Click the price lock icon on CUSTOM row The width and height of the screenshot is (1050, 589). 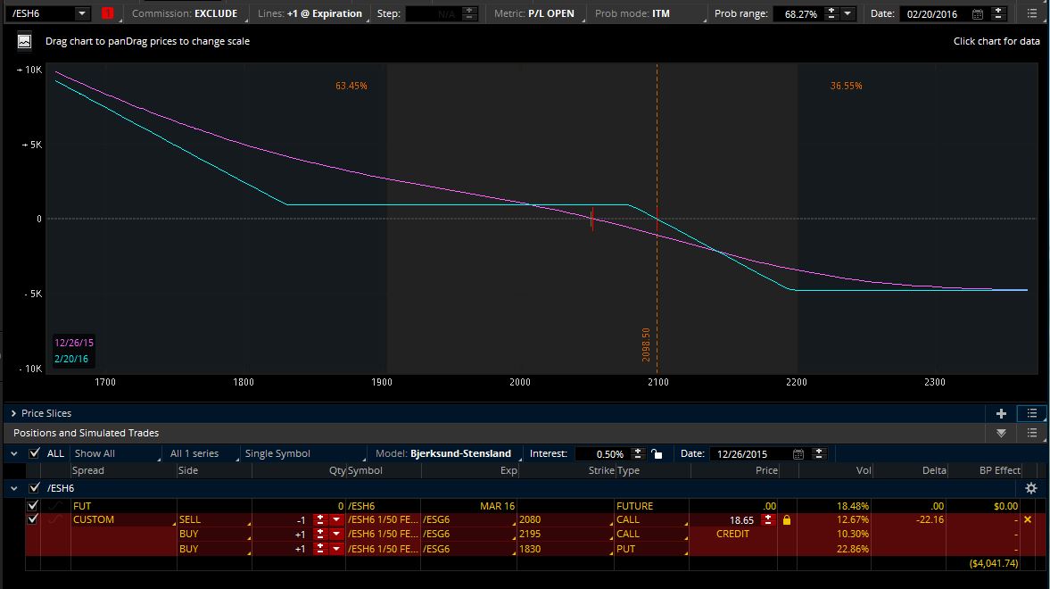coord(786,519)
